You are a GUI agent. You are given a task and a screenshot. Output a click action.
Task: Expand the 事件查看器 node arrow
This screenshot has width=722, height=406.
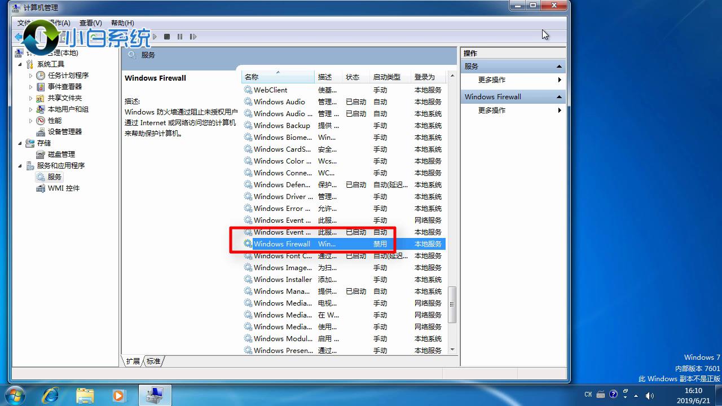tap(30, 87)
